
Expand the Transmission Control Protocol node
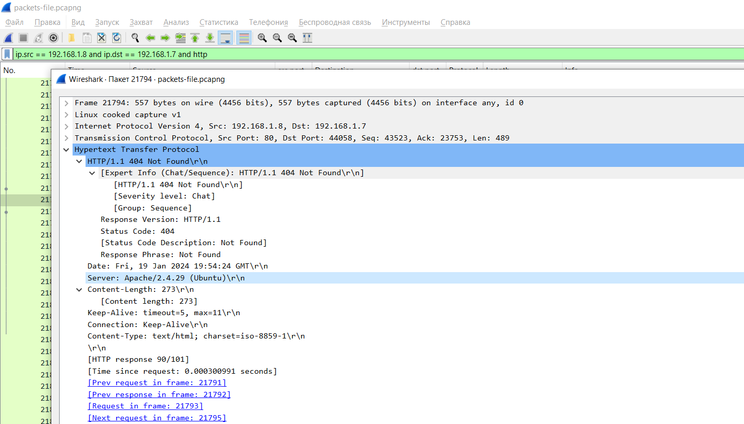[x=66, y=138]
